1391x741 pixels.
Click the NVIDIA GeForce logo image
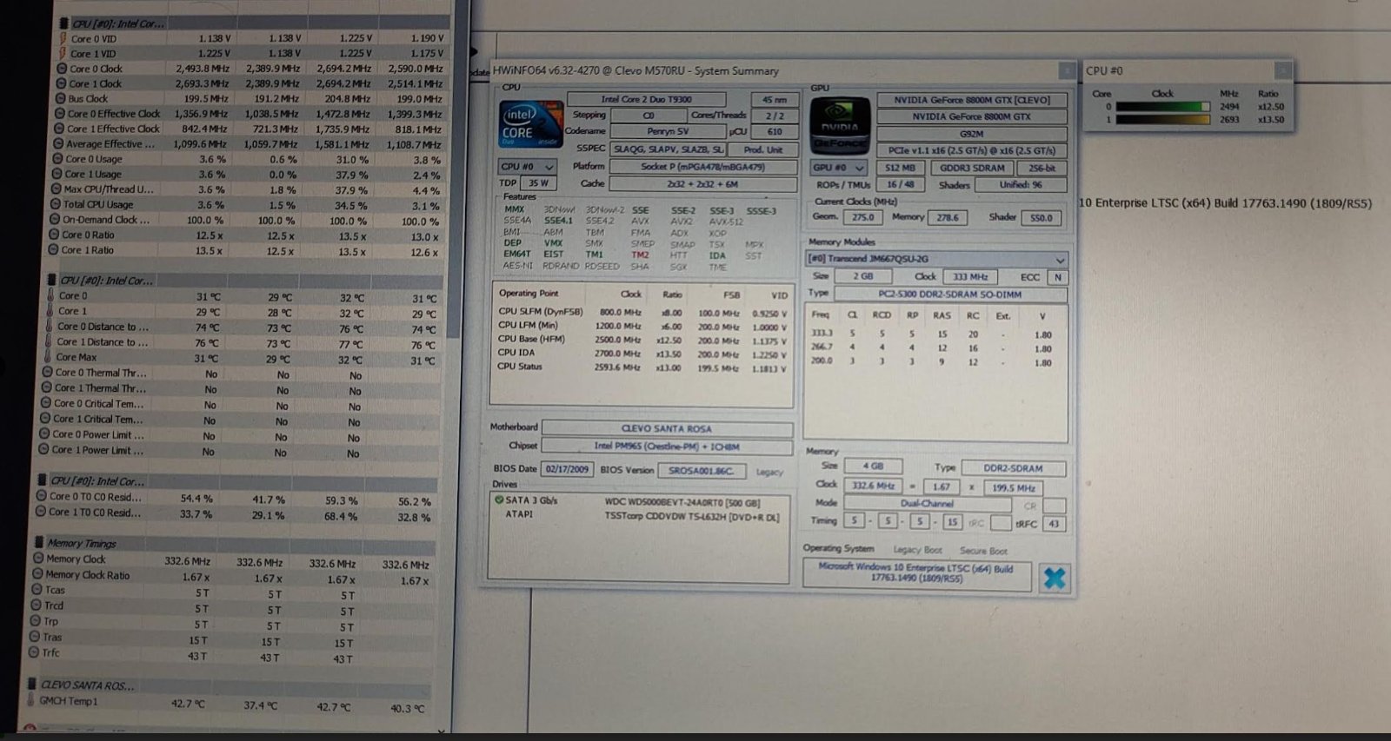pos(839,125)
